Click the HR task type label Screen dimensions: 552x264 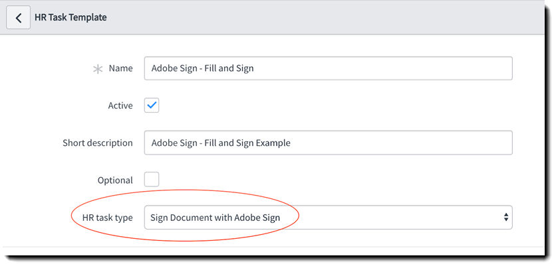click(107, 218)
